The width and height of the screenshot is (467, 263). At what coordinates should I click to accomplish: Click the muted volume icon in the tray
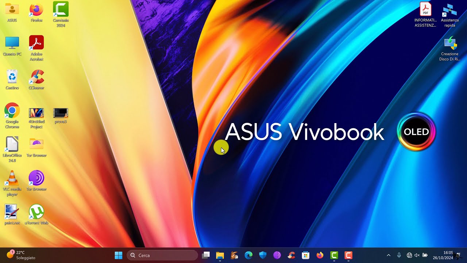[417, 255]
